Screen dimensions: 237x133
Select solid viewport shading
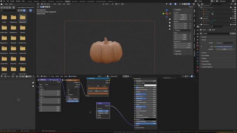pos(185,4)
